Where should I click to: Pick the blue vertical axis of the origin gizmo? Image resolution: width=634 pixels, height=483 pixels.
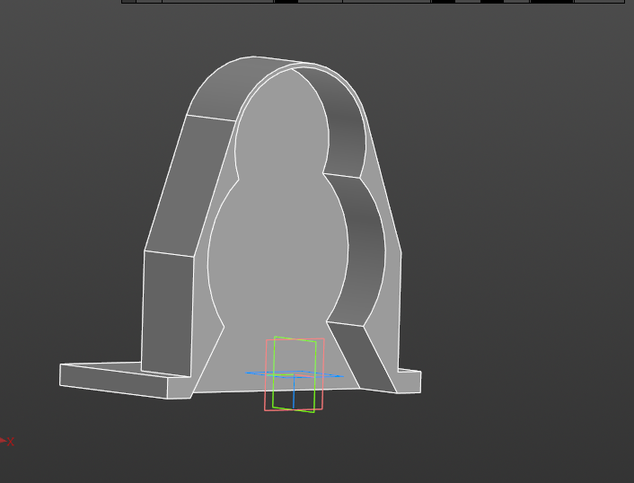coord(294,391)
